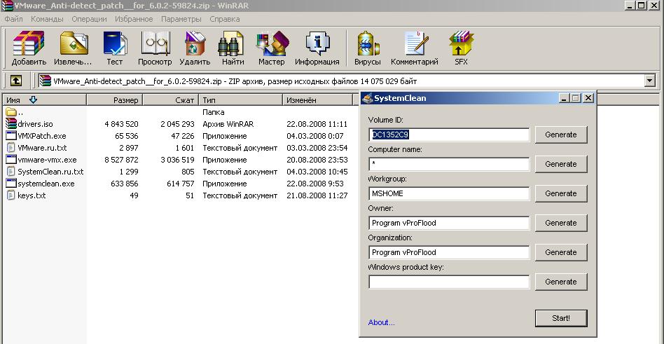Close the SystemClean window
Viewport: 664px width, 344px height.
point(588,98)
